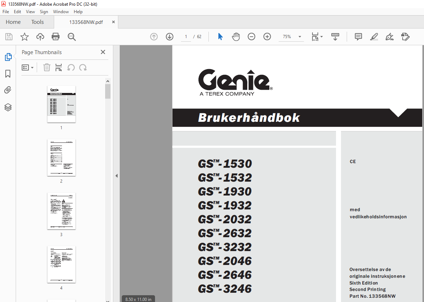This screenshot has width=424, height=302.
Task: Print the document
Action: pos(56,36)
